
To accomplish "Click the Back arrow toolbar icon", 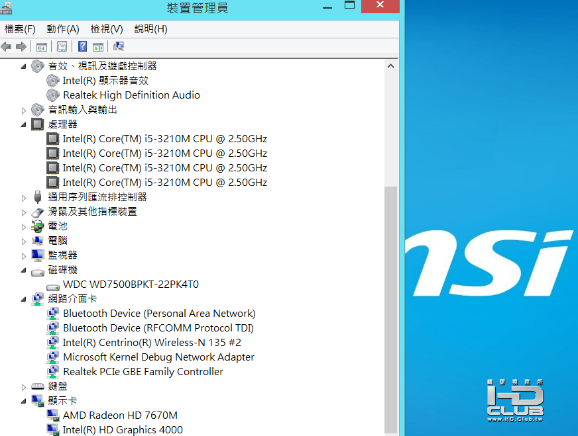I will coord(6,47).
